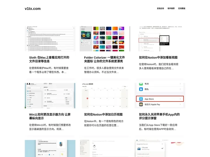Open the Win11 display settings thumbnail
This screenshot has width=210, height=157.
pyautogui.click(x=50, y=96)
